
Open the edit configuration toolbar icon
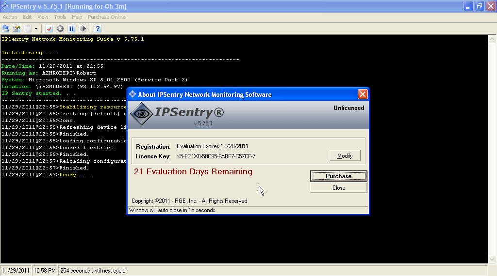point(17,29)
